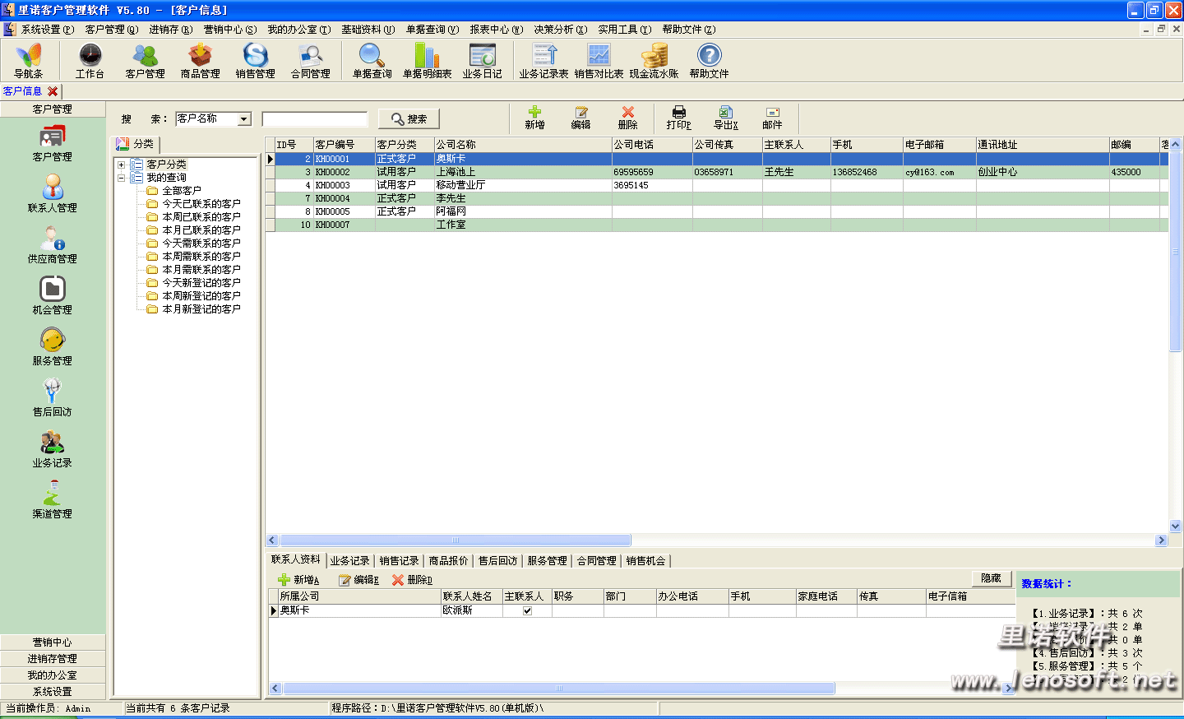The width and height of the screenshot is (1184, 719).
Task: Open the 工作台 workbench toolbar icon
Action: pos(90,60)
